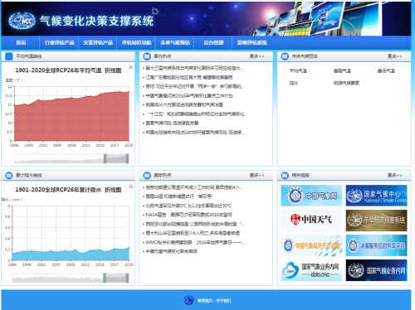The width and height of the screenshot is (415, 310).
Task: Download the 平均气温 chart via save icon
Action: point(131,66)
